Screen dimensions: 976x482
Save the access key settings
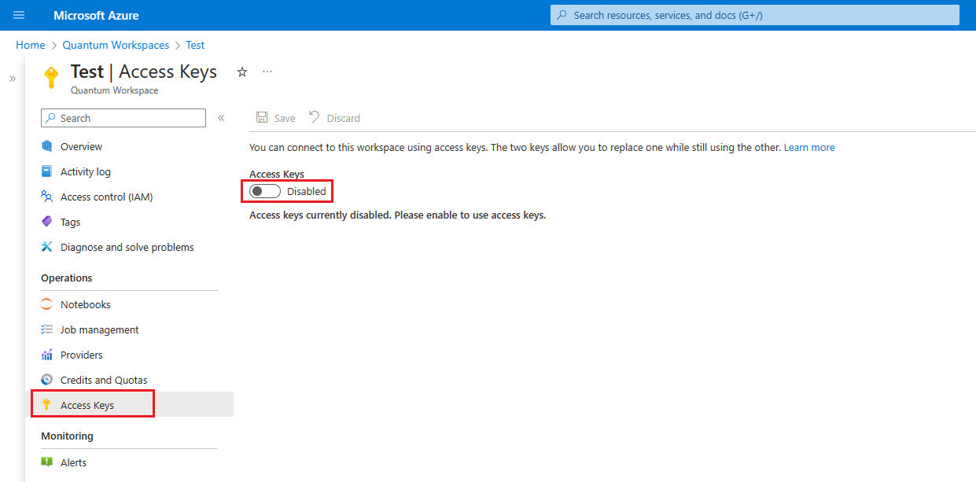[x=276, y=117]
